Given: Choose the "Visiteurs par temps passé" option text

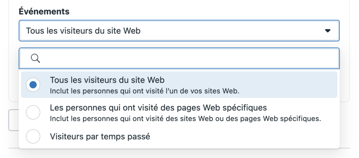Looking at the screenshot, I should point(100,136).
